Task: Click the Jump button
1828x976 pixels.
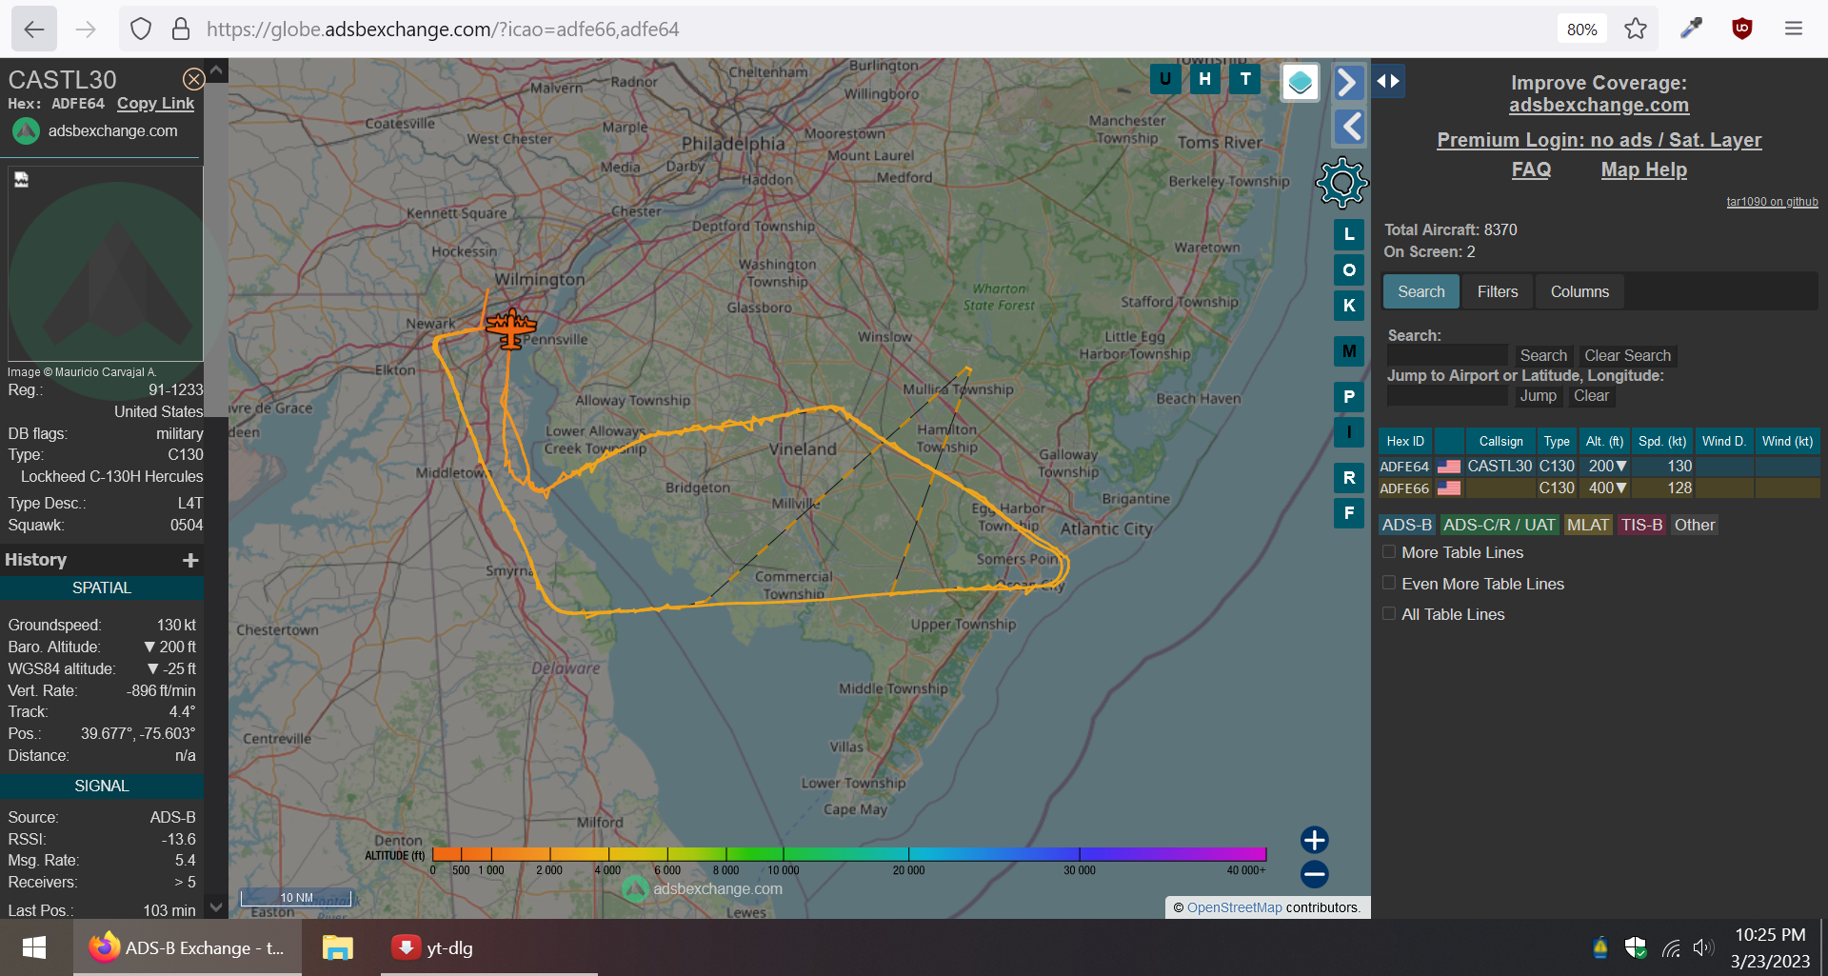Action: [x=1538, y=396]
